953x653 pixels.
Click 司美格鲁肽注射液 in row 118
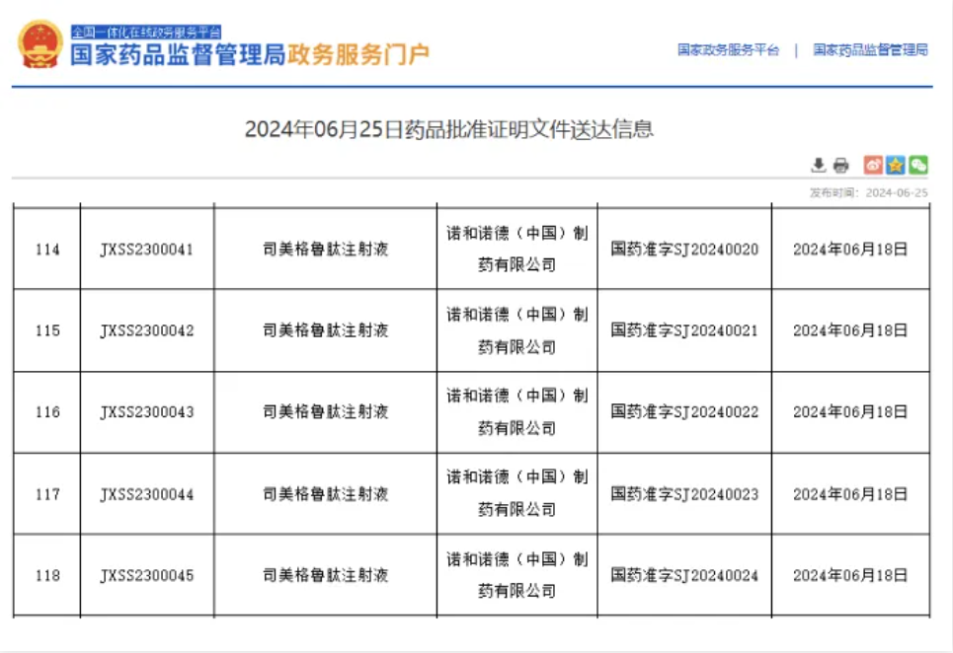(325, 575)
